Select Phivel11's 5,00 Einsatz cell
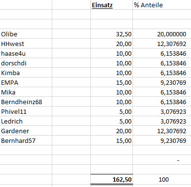This screenshot has height=187, width=191. click(x=112, y=111)
